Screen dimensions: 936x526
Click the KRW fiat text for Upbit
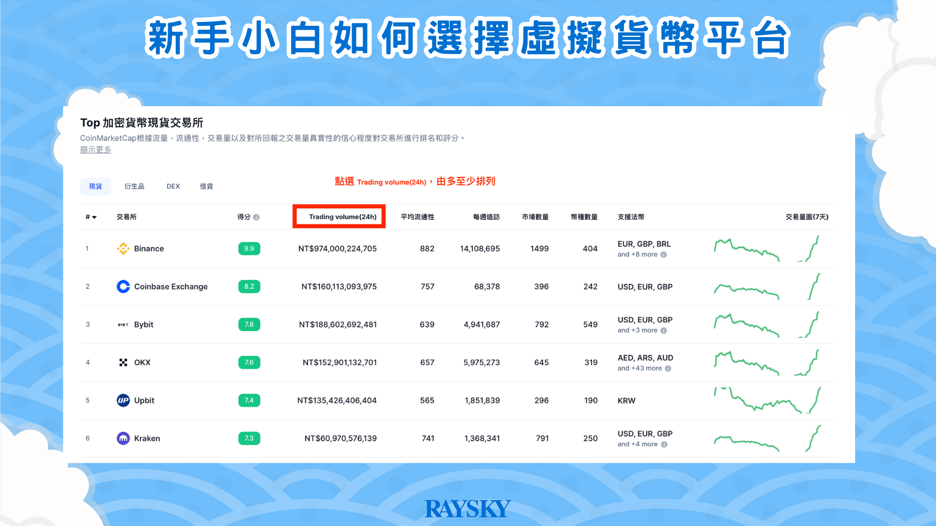(626, 400)
